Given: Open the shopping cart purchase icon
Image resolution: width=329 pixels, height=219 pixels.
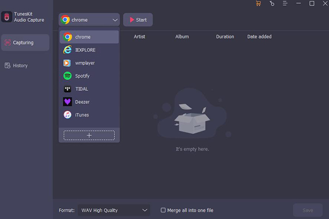Looking at the screenshot, I should [258, 4].
